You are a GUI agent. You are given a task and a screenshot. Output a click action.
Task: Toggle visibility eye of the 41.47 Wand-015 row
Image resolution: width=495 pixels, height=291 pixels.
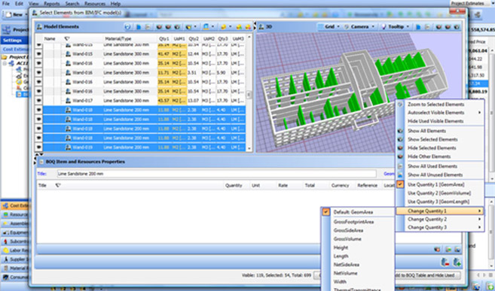tap(38, 54)
